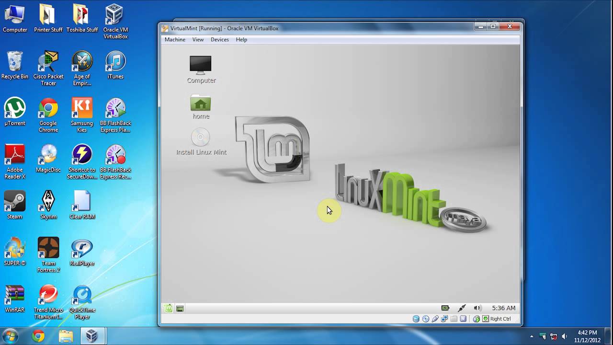This screenshot has width=613, height=345.
Task: Select the RealPlayer shortcut
Action: pos(82,252)
